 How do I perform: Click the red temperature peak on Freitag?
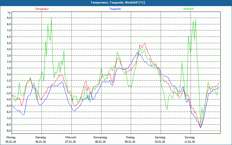[x=144, y=43]
